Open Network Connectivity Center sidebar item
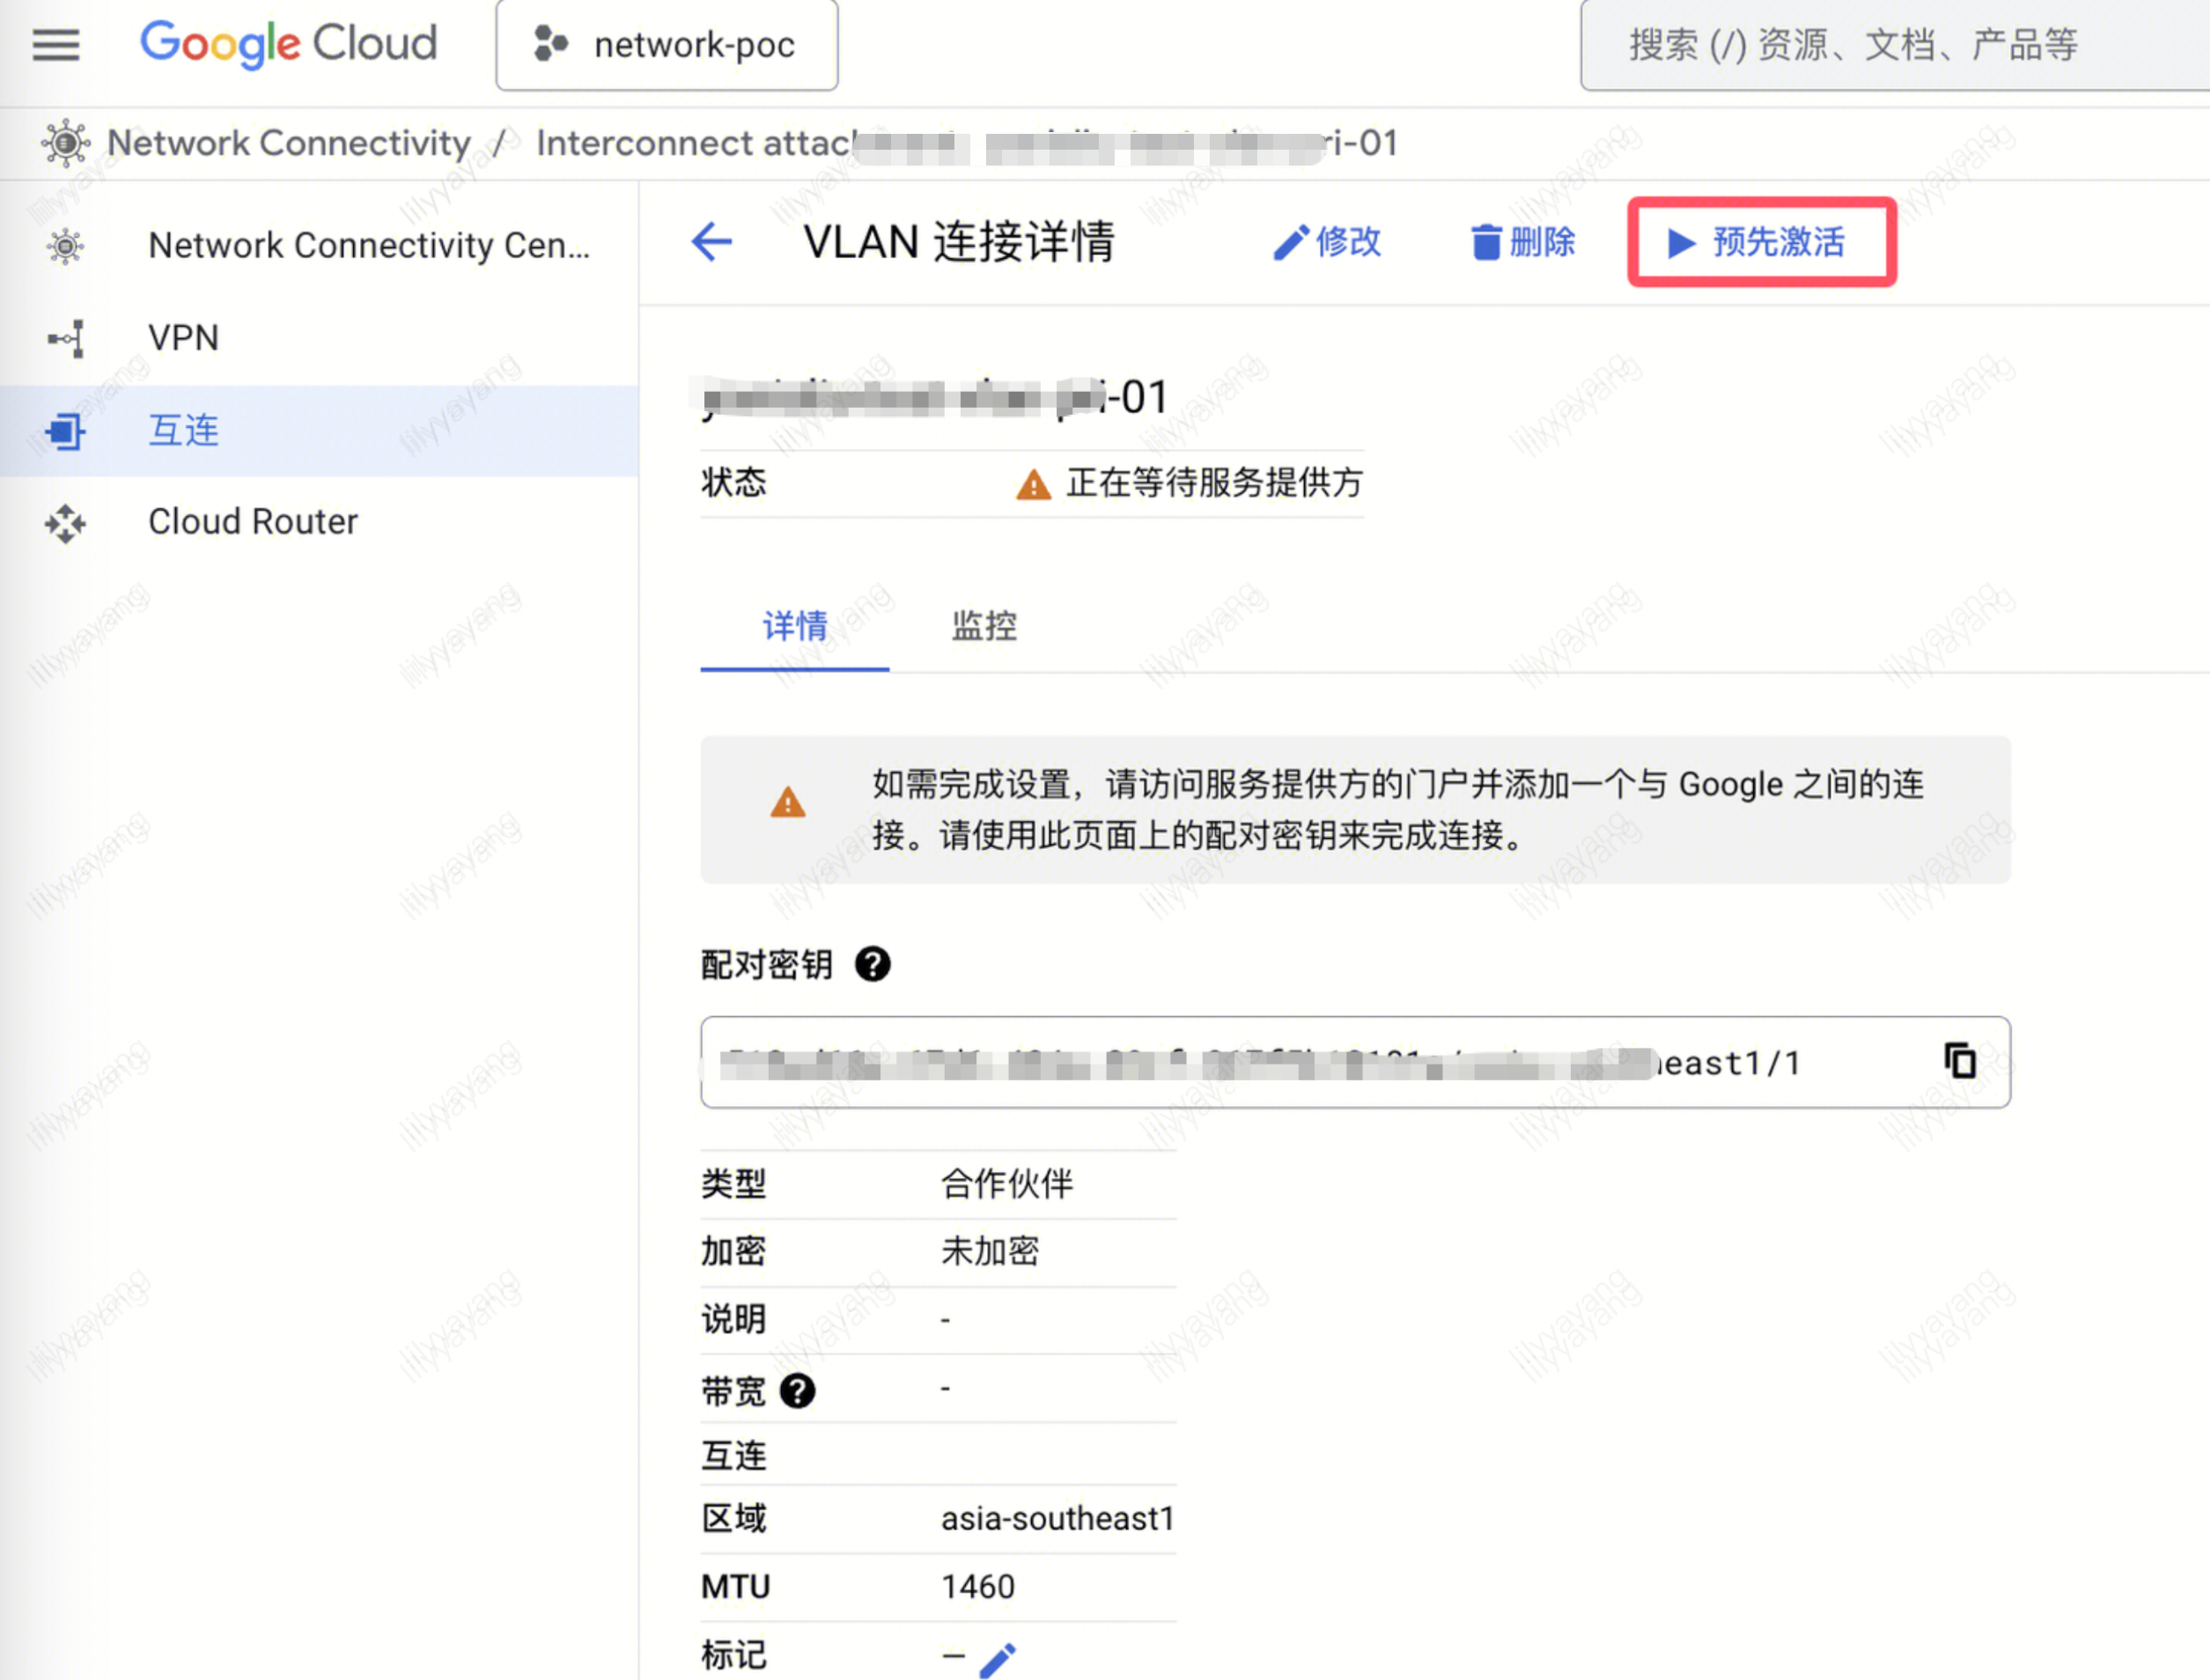The width and height of the screenshot is (2210, 1680). pos(368,245)
